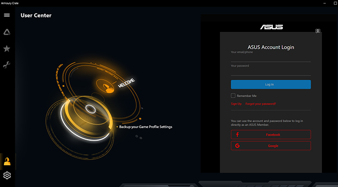The width and height of the screenshot is (338, 187).
Task: Open the wrench Tools icon in sidebar
Action: pos(7,65)
